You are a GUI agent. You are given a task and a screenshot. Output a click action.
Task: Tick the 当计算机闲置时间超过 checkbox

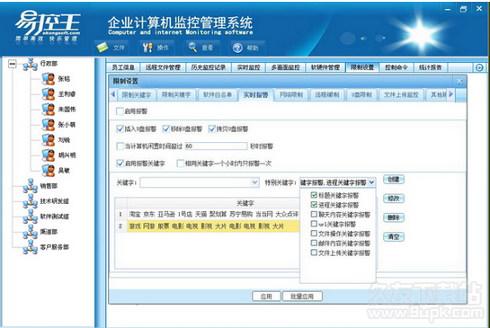120,146
